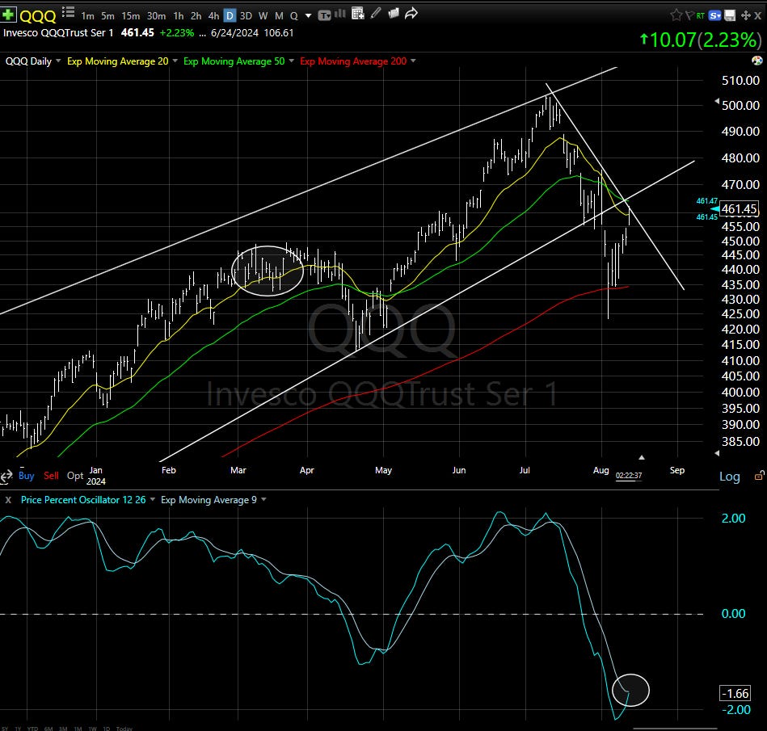767x731 pixels.
Task: Select the D daily timeframe
Action: coord(230,16)
